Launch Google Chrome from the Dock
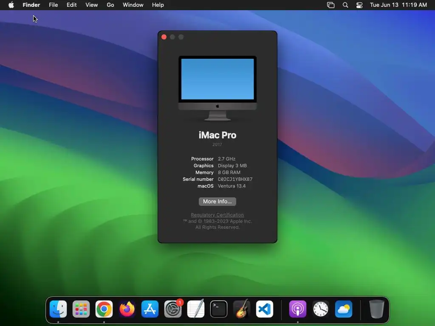The height and width of the screenshot is (326, 435). pos(104,309)
